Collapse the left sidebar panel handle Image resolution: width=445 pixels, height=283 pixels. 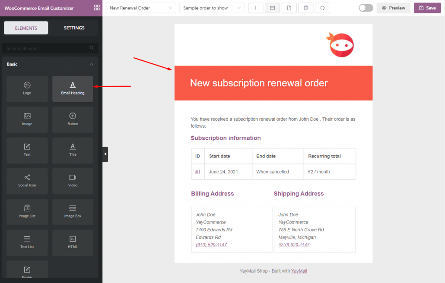105,154
